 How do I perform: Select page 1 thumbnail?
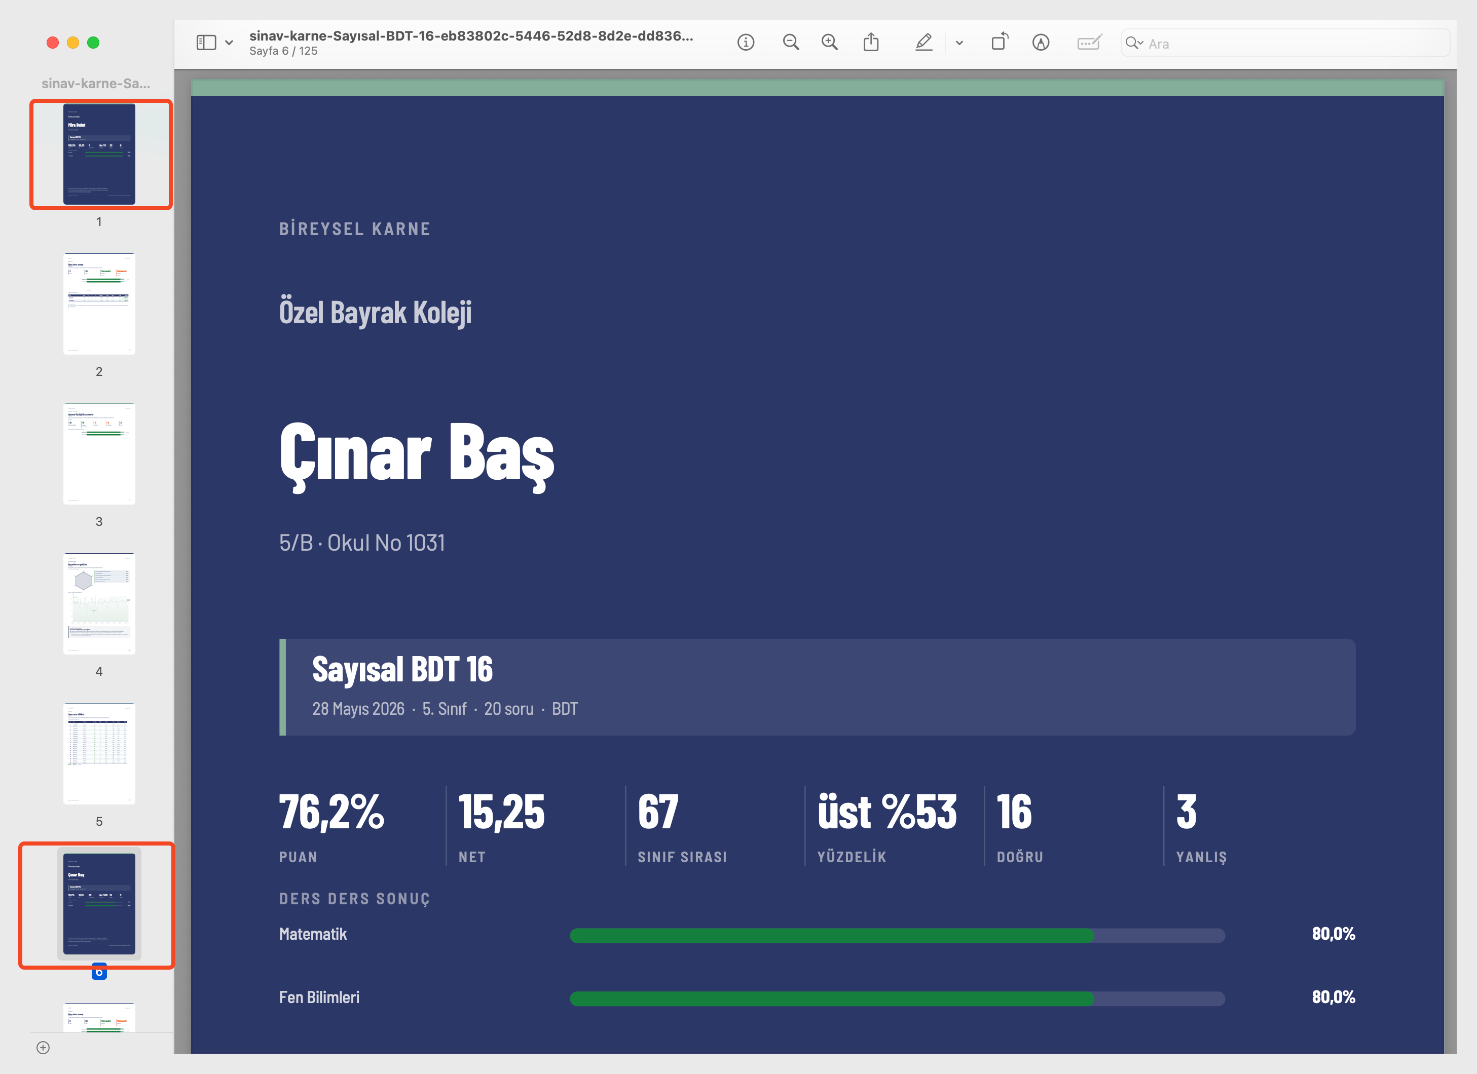(100, 155)
